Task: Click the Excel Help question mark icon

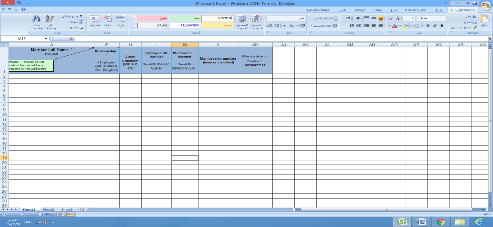Action: pyautogui.click(x=24, y=9)
